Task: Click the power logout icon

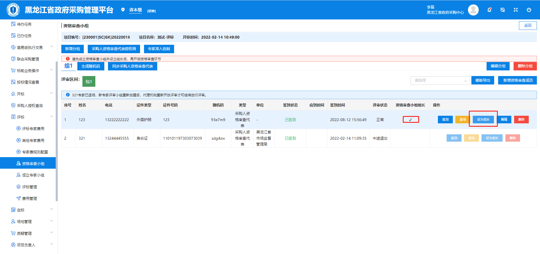Action: click(x=529, y=10)
